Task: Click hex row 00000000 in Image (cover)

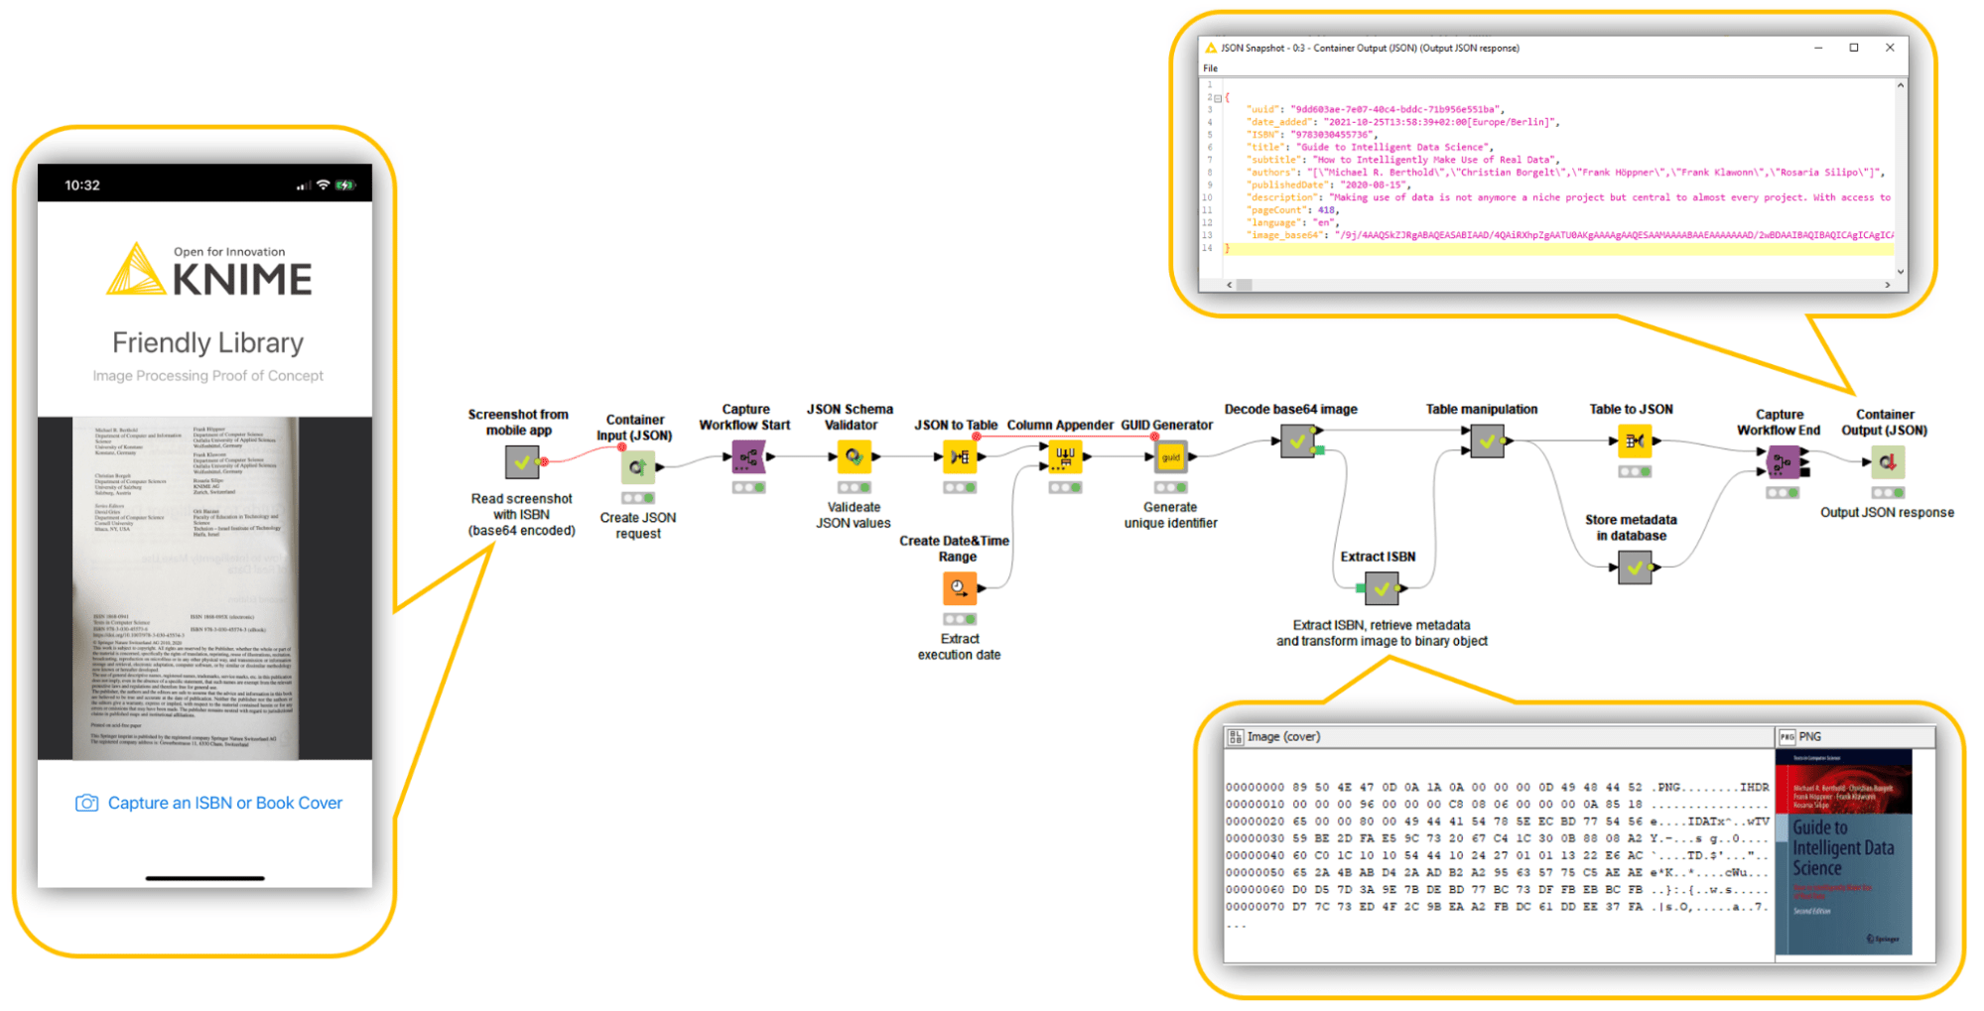Action: click(1497, 787)
